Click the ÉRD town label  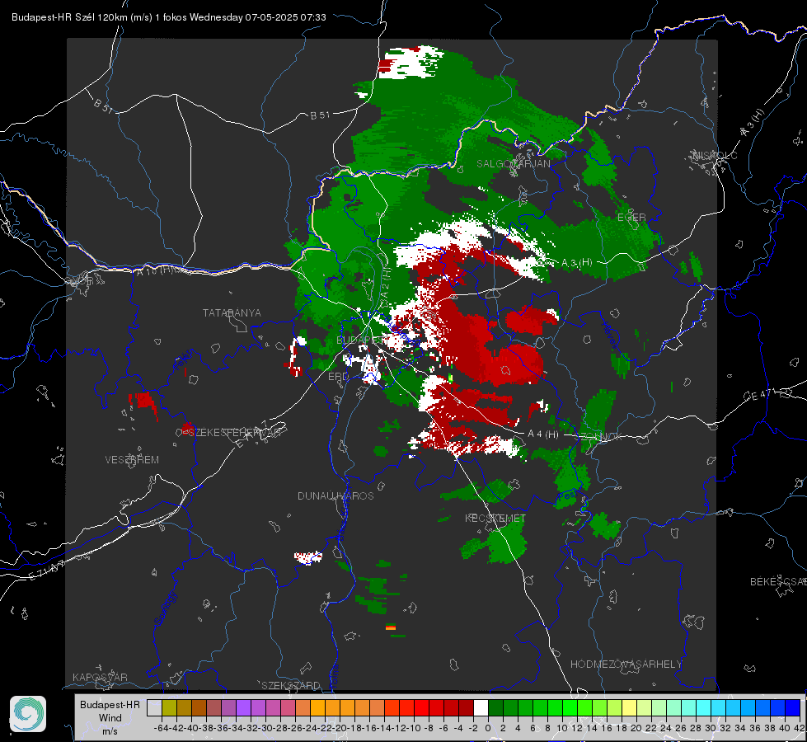tap(338, 377)
